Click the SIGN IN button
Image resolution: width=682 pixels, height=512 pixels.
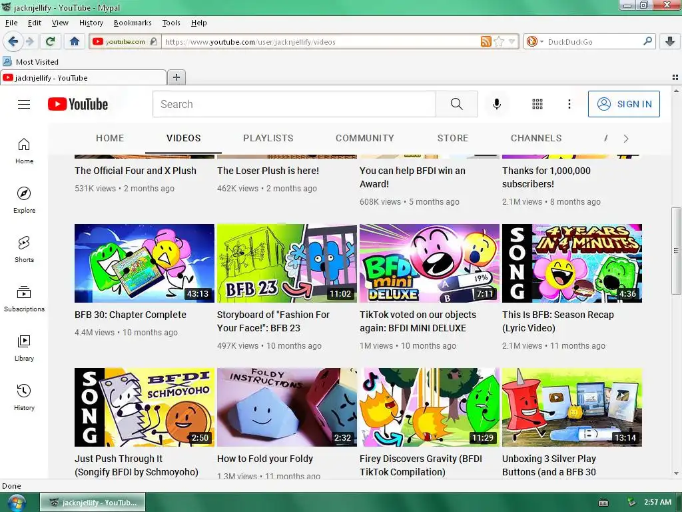click(623, 104)
